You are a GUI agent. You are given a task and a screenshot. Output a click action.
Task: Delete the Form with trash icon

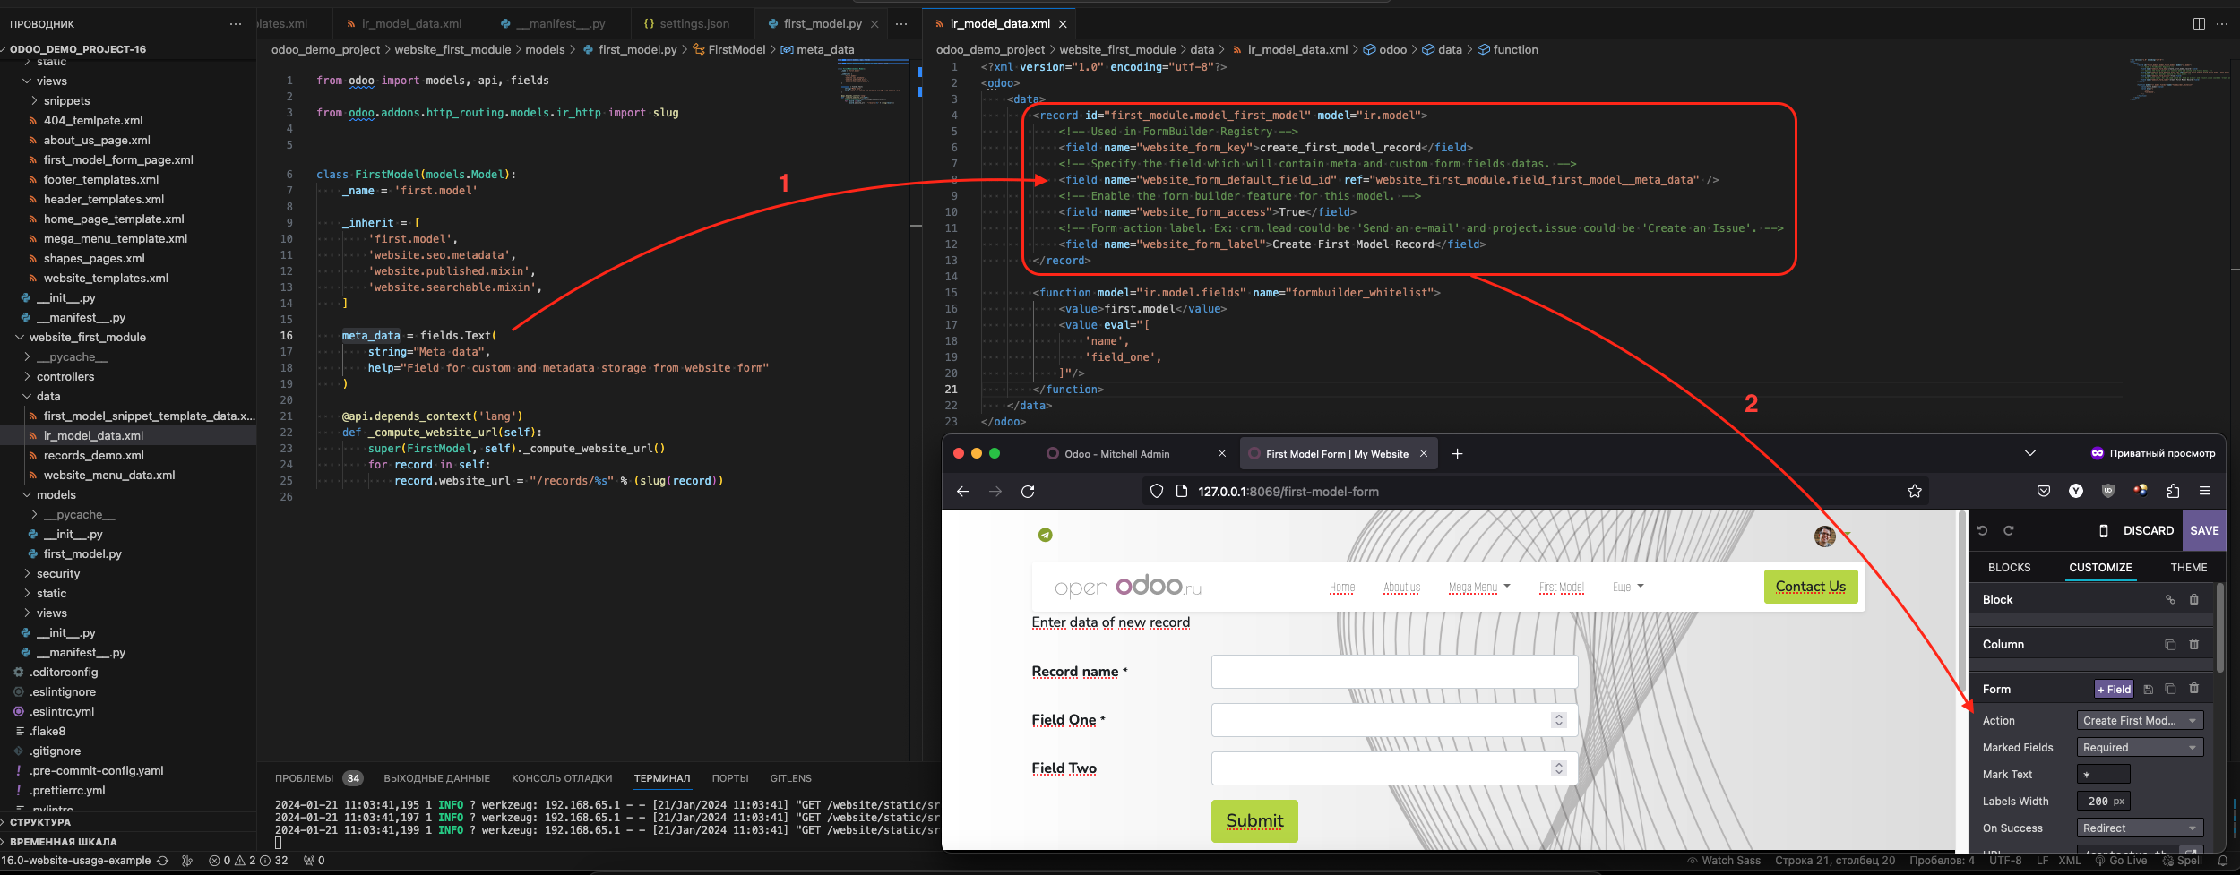coord(2194,689)
